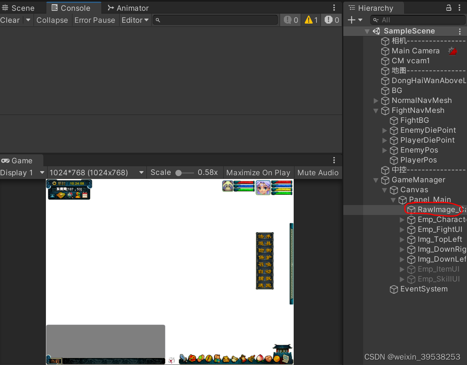This screenshot has width=467, height=365.
Task: Select the EventSystem object
Action: pos(419,289)
